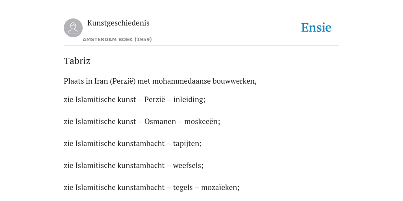
Task: Click the word 'weefsels'
Action: (x=187, y=166)
